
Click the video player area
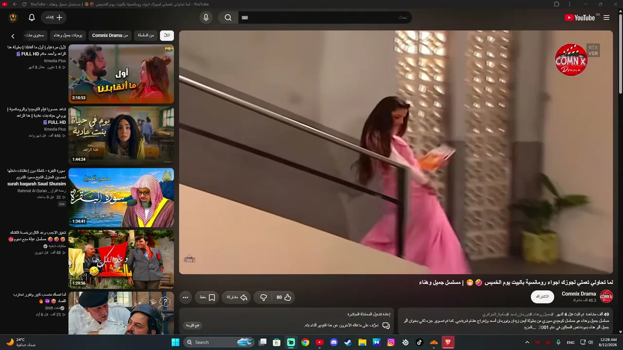396,152
